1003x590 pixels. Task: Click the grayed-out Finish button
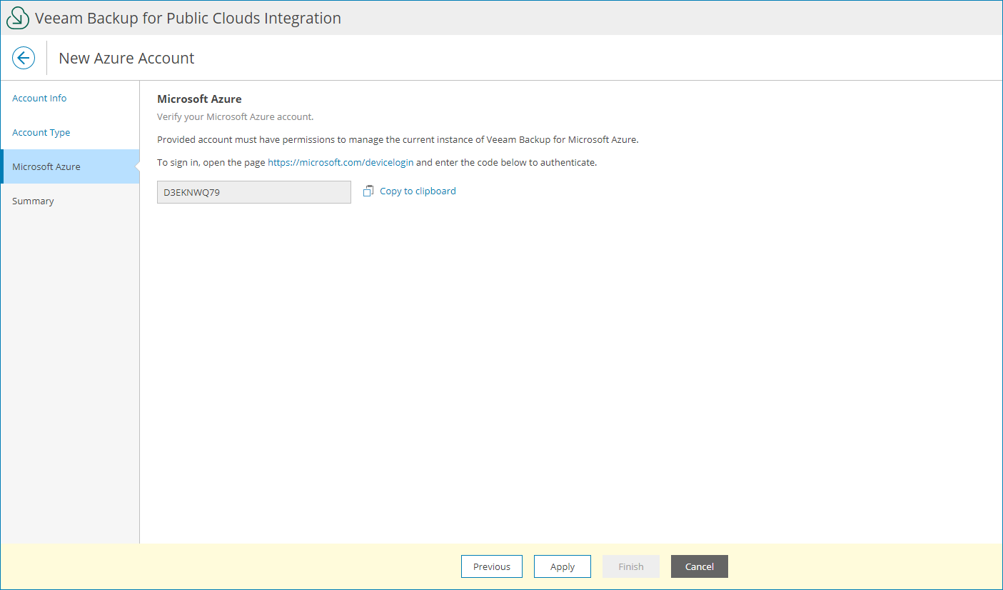[630, 566]
